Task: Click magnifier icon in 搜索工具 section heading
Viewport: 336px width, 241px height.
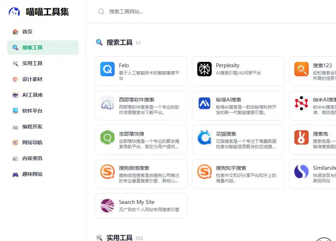Action: pos(99,42)
